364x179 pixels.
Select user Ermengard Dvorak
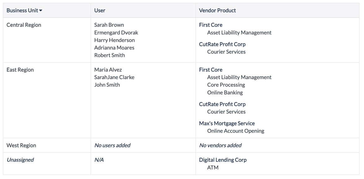116,33
